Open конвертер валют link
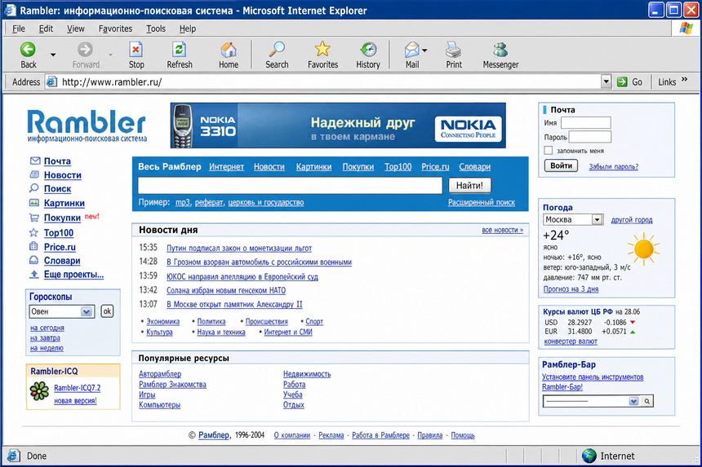Viewport: 702px width, 467px height. [571, 341]
